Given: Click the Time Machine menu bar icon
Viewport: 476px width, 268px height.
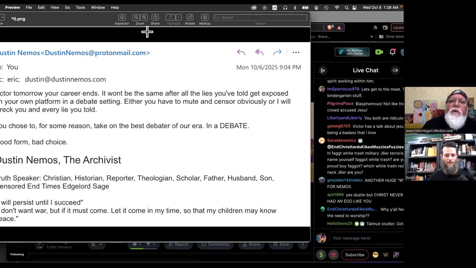Looking at the screenshot, I should [x=326, y=7].
